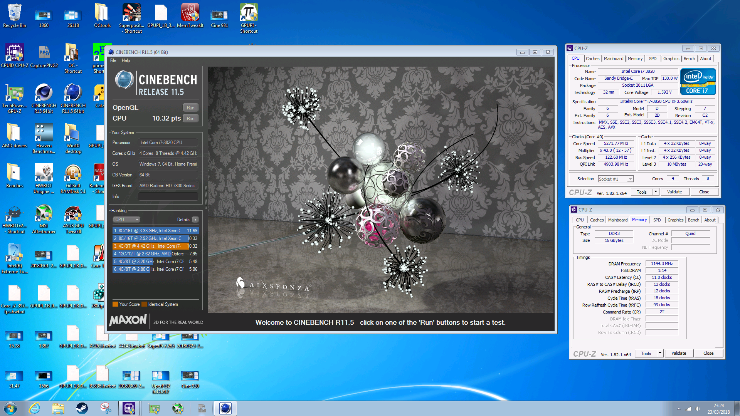Screen dimensions: 740x416
Task: Expand the ranking Details arrow
Action: (195, 220)
